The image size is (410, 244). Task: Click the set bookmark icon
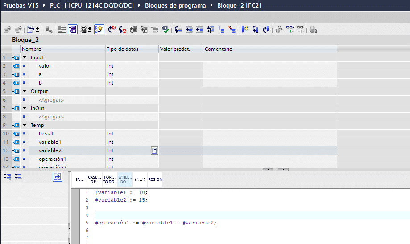[245, 29]
